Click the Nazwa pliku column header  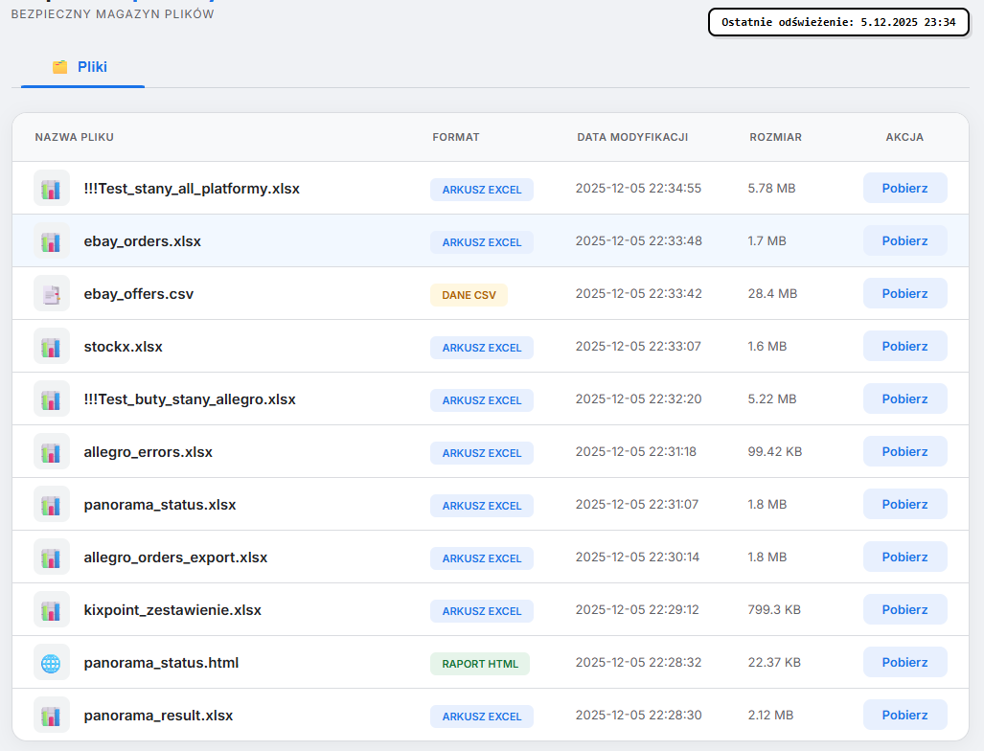[x=75, y=137]
